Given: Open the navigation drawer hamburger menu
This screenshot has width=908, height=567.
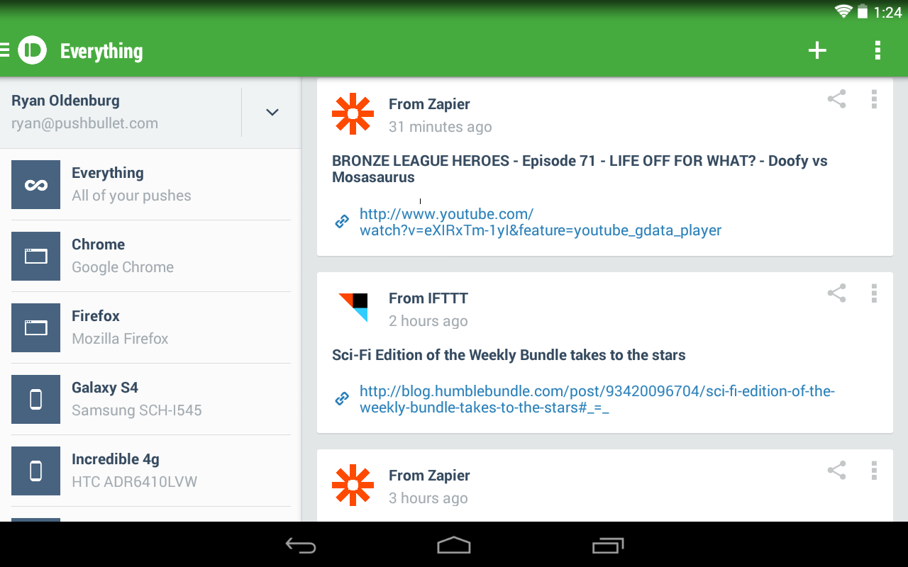Looking at the screenshot, I should point(4,50).
